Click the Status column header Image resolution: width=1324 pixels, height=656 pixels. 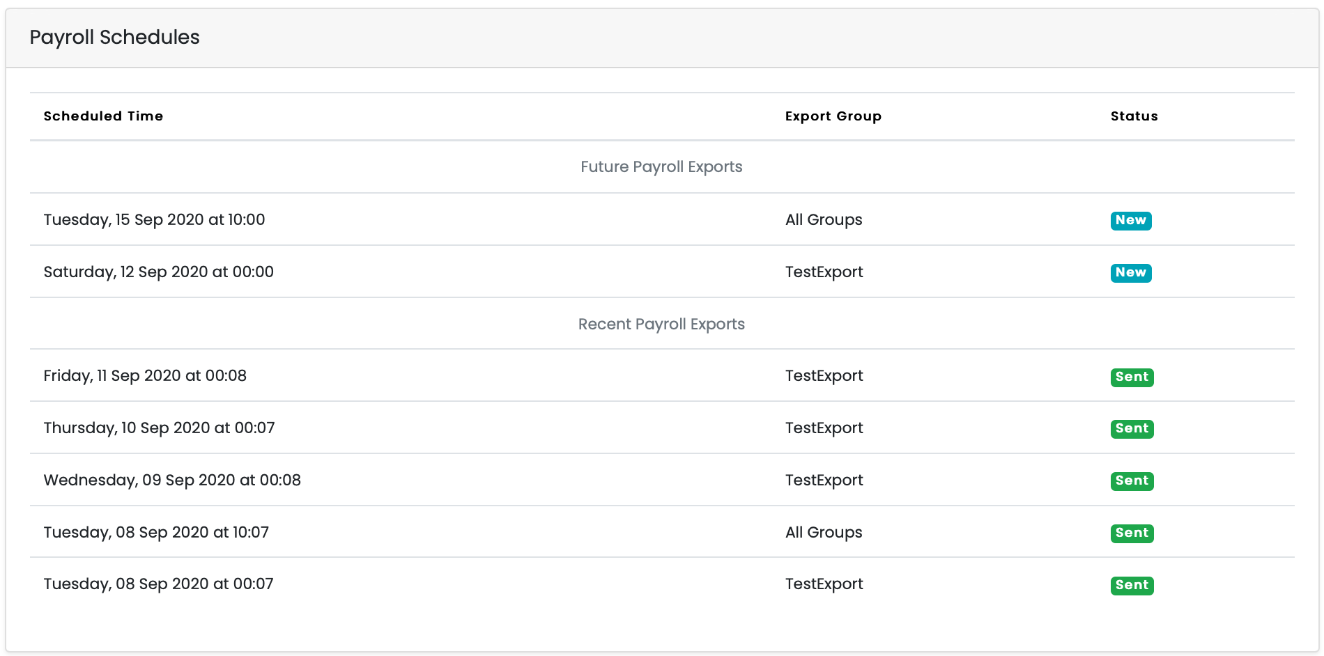(1134, 116)
